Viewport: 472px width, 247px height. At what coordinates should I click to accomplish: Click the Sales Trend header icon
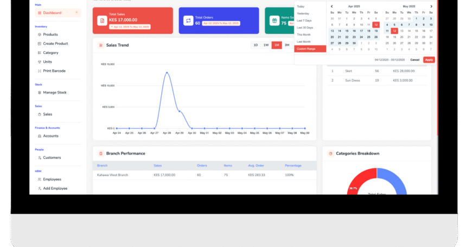(x=100, y=45)
